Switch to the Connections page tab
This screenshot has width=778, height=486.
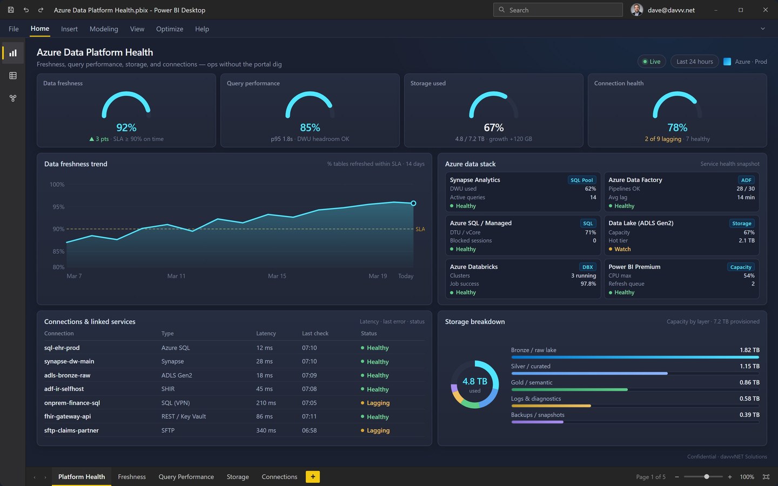(x=279, y=477)
